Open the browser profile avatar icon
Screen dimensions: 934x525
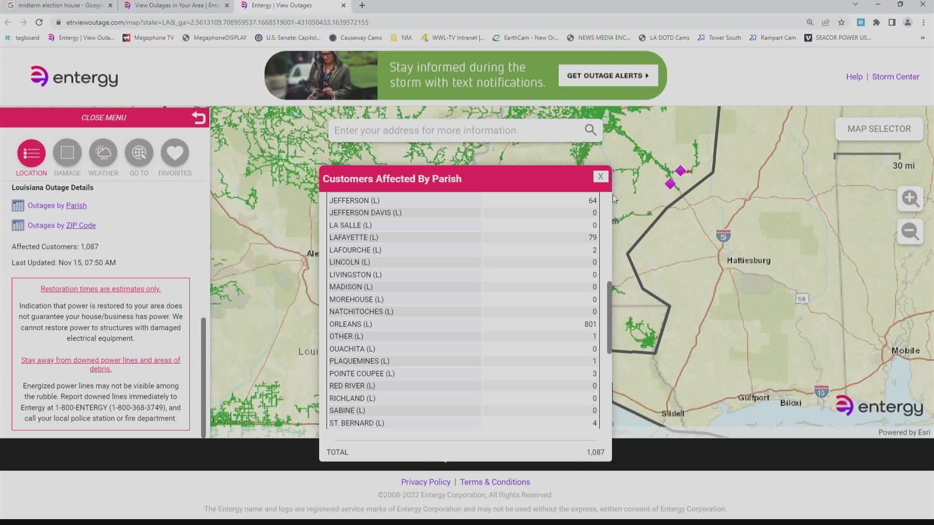coord(907,22)
